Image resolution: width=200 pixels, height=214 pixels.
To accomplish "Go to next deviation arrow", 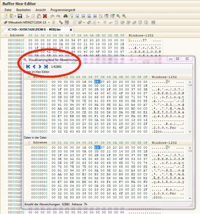I will (40, 67).
